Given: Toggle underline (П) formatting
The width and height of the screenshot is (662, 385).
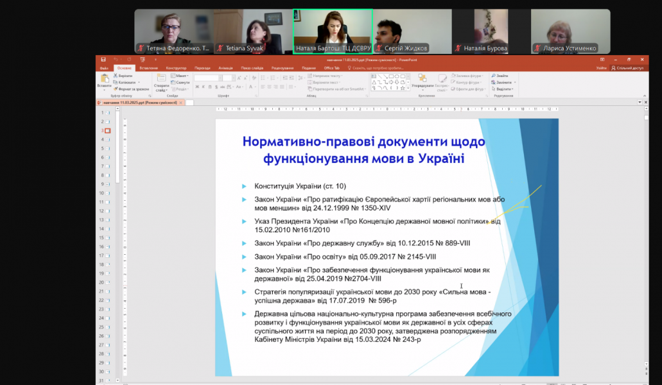Looking at the screenshot, I should [x=210, y=88].
